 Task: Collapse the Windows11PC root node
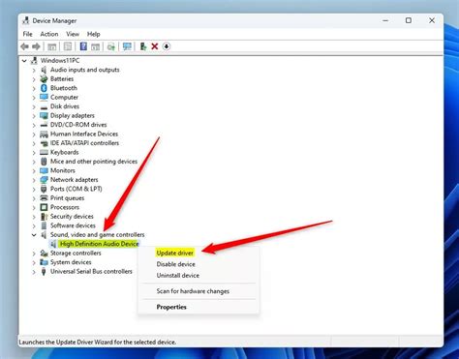pos(24,61)
